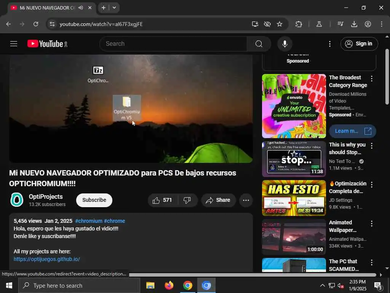The height and width of the screenshot is (293, 390).
Task: Open 'The PC that SCAMMED' video title
Action: tap(344, 265)
